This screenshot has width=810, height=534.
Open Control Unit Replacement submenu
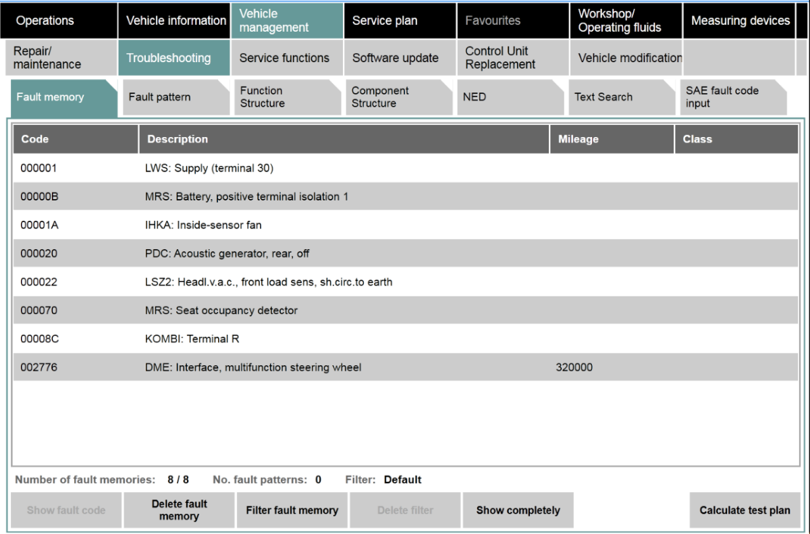click(x=512, y=57)
